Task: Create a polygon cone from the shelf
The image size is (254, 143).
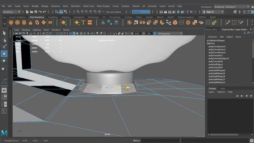Action: (31, 22)
